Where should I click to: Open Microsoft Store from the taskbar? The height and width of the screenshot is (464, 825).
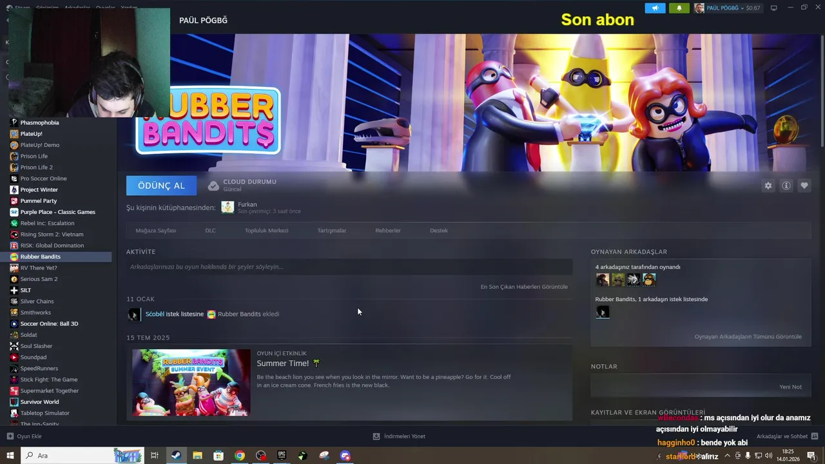218,456
